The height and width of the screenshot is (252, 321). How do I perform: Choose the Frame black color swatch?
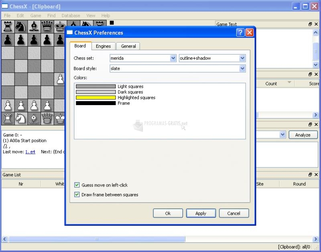95,103
